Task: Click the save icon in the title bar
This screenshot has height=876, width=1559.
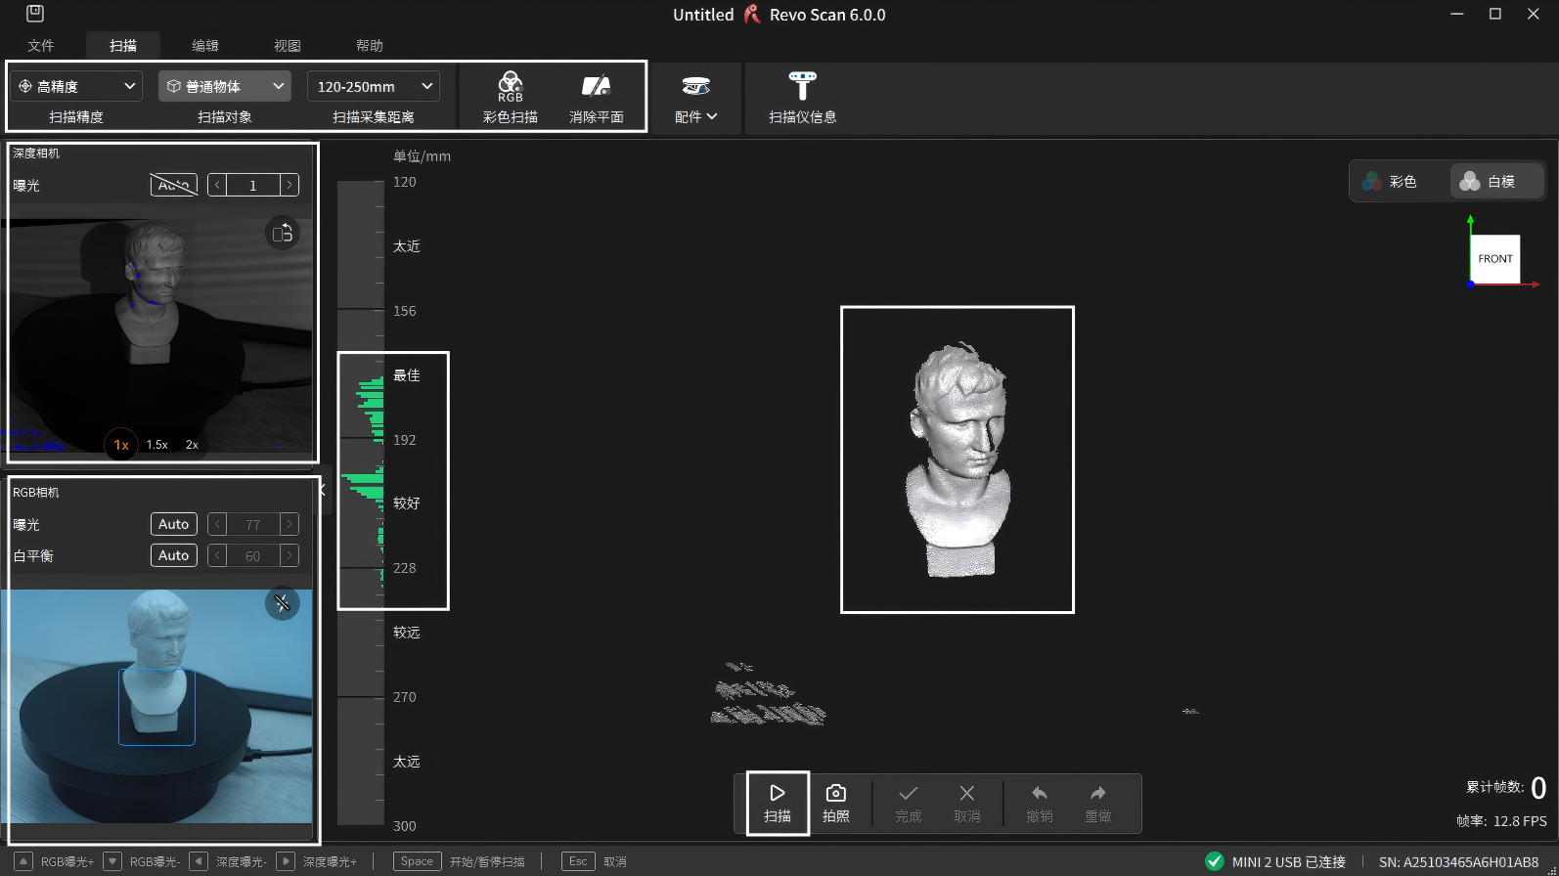Action: coord(35,14)
